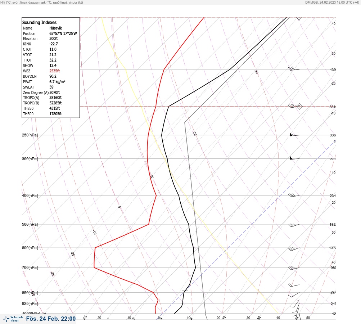361x324 pixels.
Task: Click the forecast time 'Fös. 24 Feb. 22:00'
Action: (51, 319)
